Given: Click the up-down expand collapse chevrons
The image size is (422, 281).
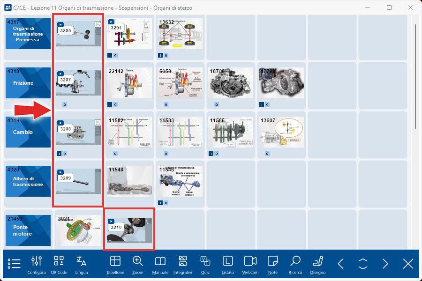Looking at the screenshot, I should click(363, 264).
